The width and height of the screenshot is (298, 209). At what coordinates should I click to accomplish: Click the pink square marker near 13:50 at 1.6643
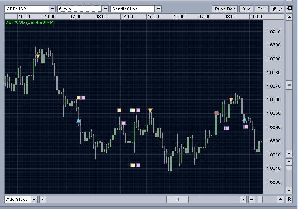point(123,123)
